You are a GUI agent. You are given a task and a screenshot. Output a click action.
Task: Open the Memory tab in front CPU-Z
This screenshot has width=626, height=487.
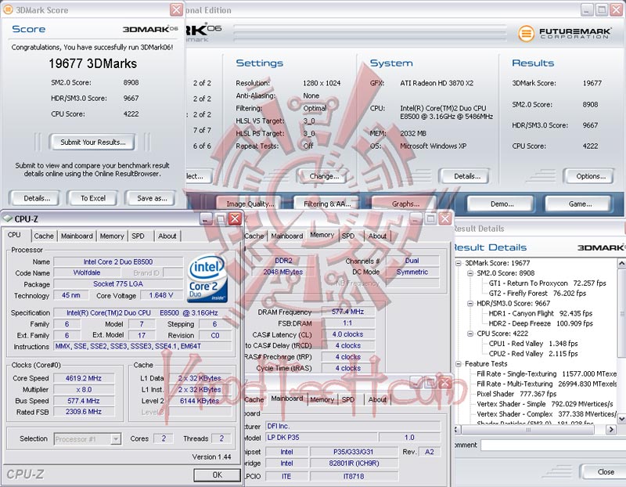112,236
